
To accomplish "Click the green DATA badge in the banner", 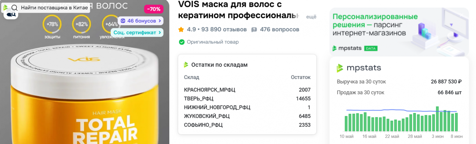I will [x=371, y=48].
